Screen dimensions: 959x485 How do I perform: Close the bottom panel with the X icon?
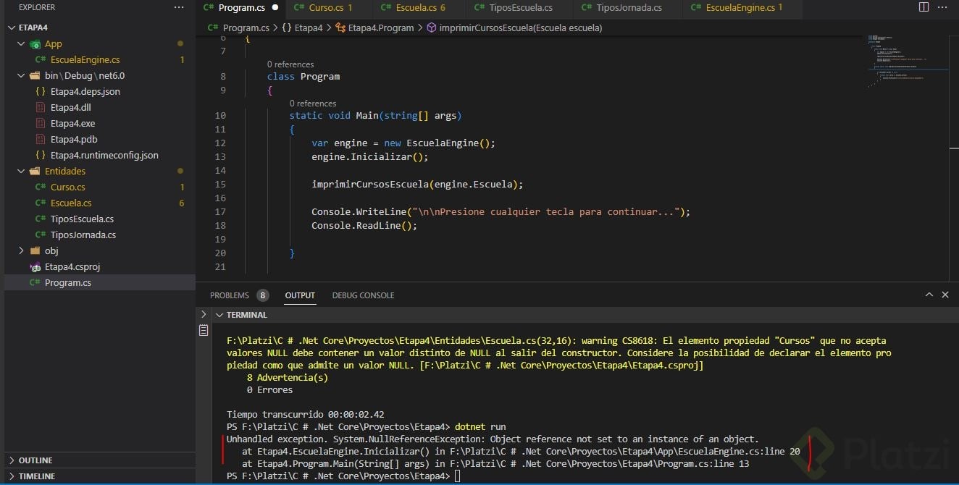pyautogui.click(x=945, y=295)
